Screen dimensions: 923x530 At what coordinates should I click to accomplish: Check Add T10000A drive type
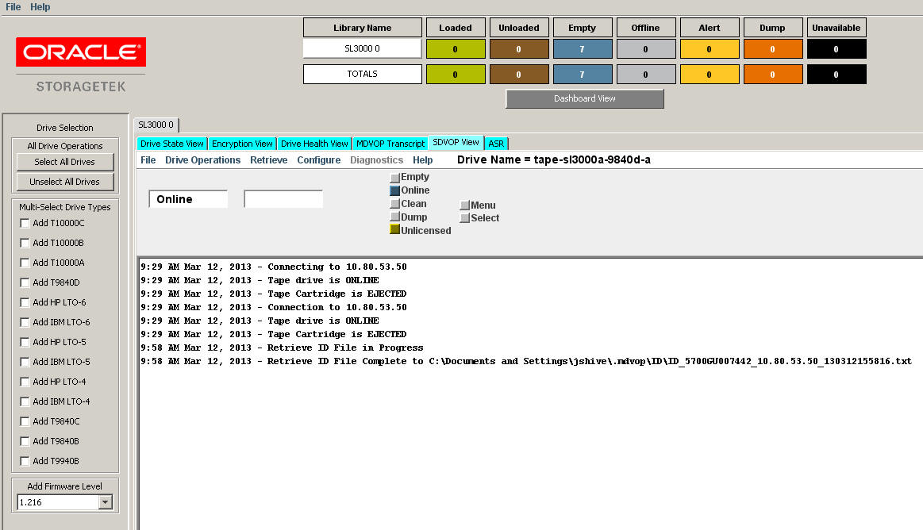(25, 263)
